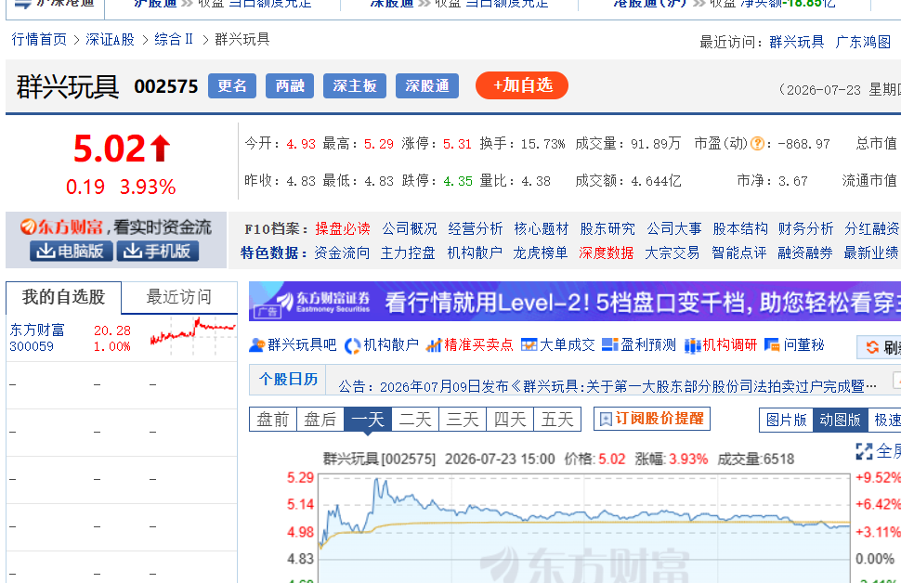Screen dimensions: 901x583
Task: Open 财务分析 F10 link
Action: [805, 228]
